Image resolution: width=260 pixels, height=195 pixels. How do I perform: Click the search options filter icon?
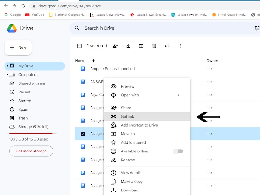(x=256, y=28)
